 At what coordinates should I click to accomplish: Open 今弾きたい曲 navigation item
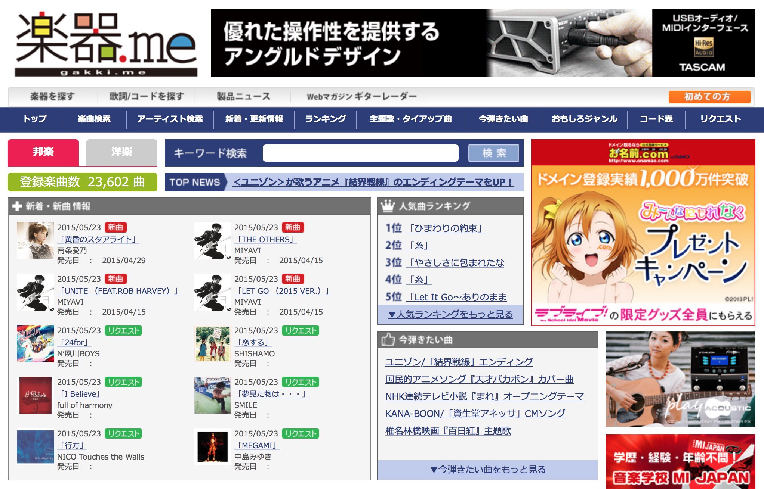pos(503,119)
